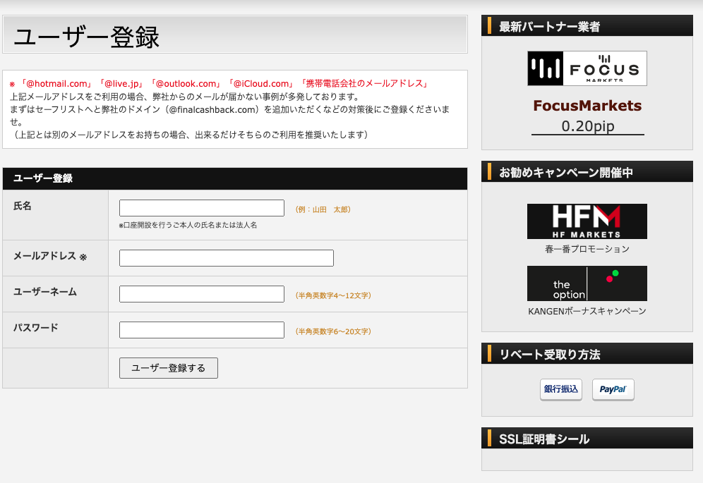This screenshot has height=483, width=703.
Task: Open the FocusMarkets text link
Action: pyautogui.click(x=587, y=106)
